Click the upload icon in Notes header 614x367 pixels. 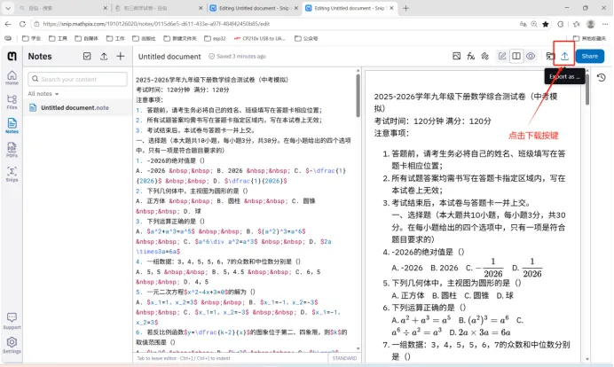(104, 57)
